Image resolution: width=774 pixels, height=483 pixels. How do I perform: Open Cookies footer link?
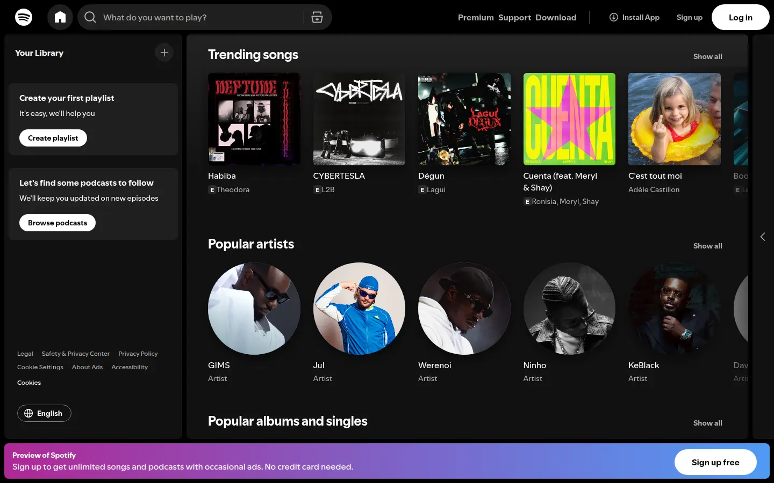29,383
